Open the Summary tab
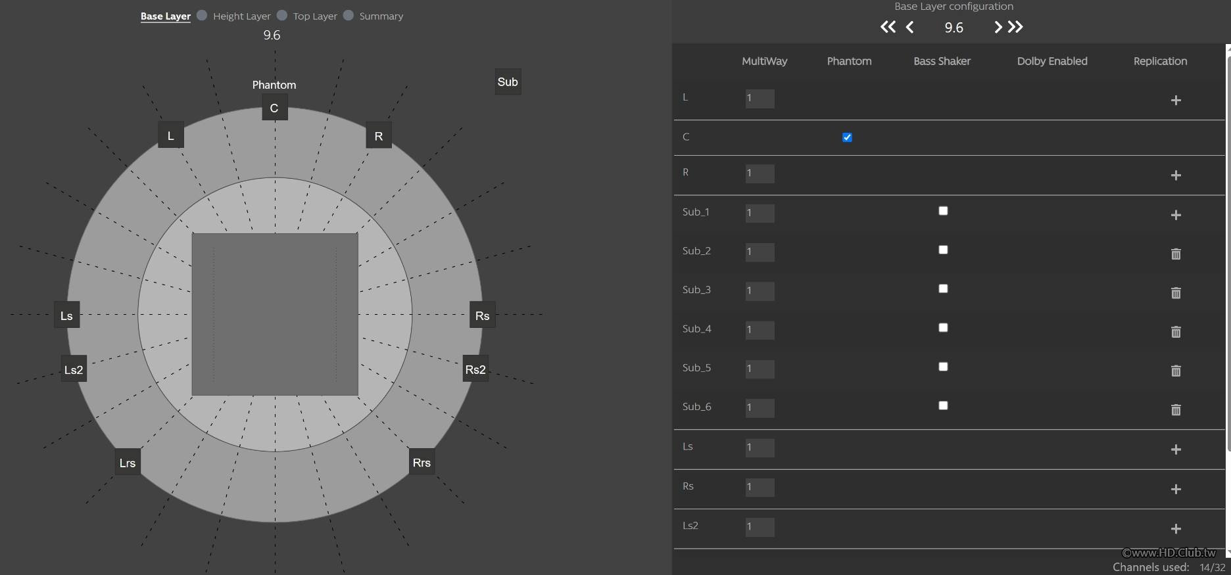Screen dimensions: 1231x575 pos(381,16)
